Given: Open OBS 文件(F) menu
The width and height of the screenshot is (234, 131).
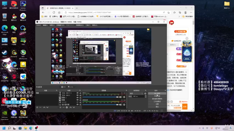Looking at the screenshot, I should [x=39, y=25].
